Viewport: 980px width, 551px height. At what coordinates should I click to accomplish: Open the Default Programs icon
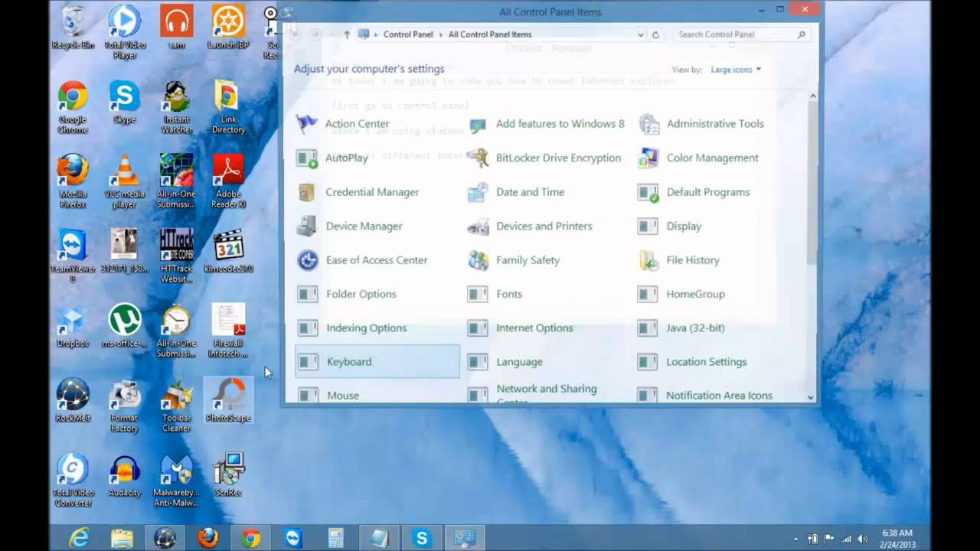(x=648, y=192)
